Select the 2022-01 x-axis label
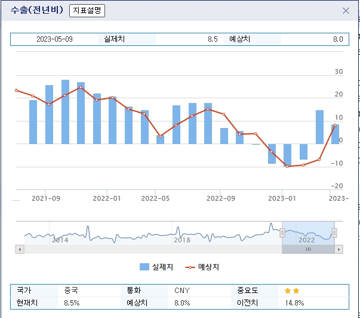 tap(107, 198)
